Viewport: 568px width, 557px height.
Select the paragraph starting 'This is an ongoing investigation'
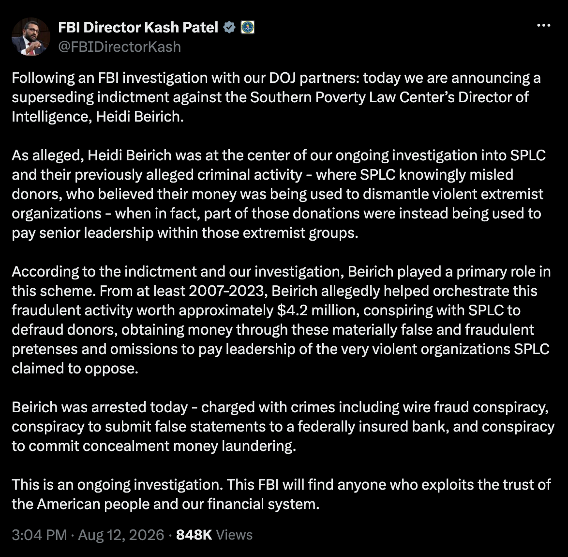(x=281, y=494)
